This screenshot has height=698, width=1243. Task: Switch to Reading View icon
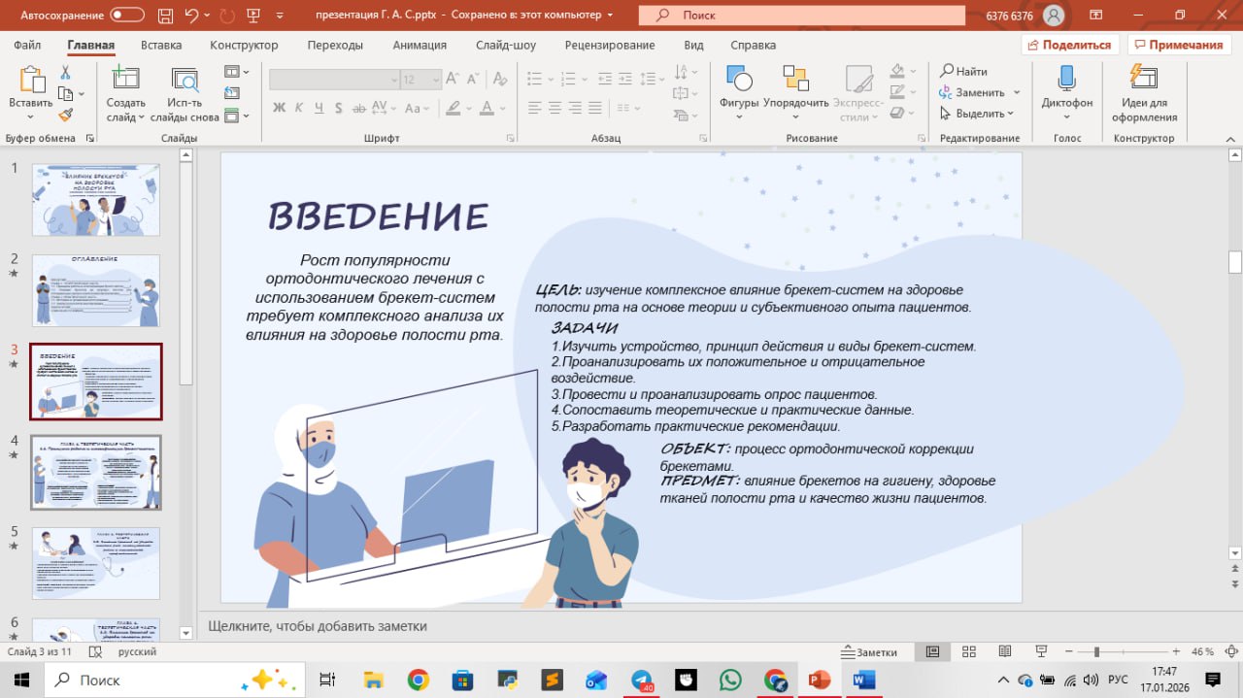coord(1004,651)
